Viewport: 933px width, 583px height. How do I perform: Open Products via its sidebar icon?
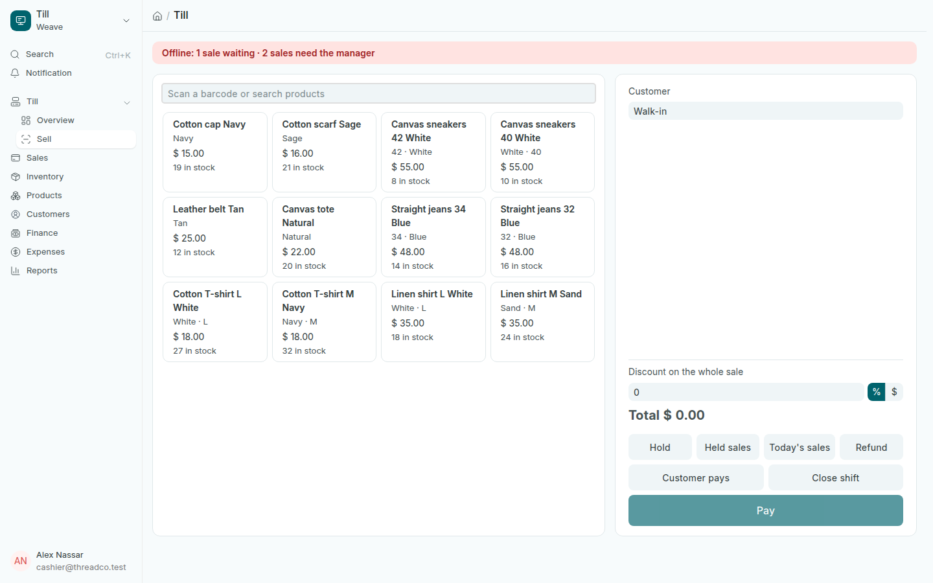click(x=16, y=196)
